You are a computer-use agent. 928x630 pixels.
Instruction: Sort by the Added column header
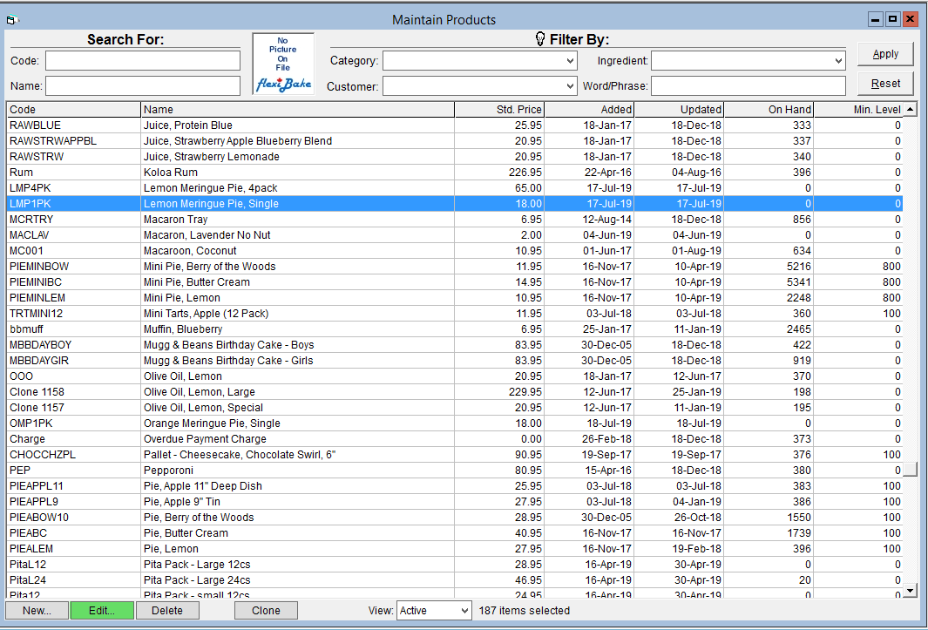[589, 110]
